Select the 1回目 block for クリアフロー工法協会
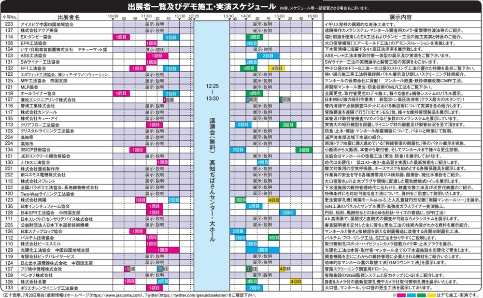This screenshot has height=298, width=483. coord(155,125)
